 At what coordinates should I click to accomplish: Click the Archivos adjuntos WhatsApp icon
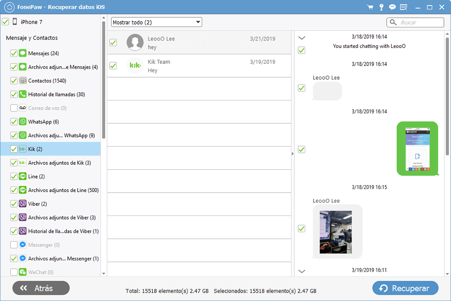tap(23, 135)
